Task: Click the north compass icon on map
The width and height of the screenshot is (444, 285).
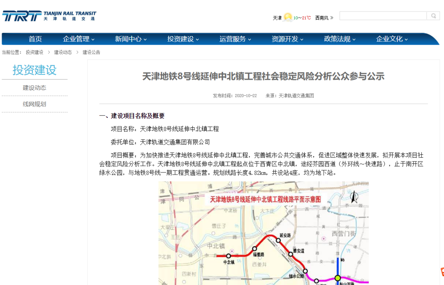Action: click(x=354, y=197)
